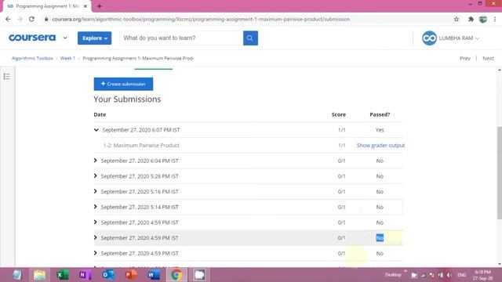Viewport: 502px width, 282px height.
Task: Click Chrome icon in taskbar
Action: coord(176,275)
